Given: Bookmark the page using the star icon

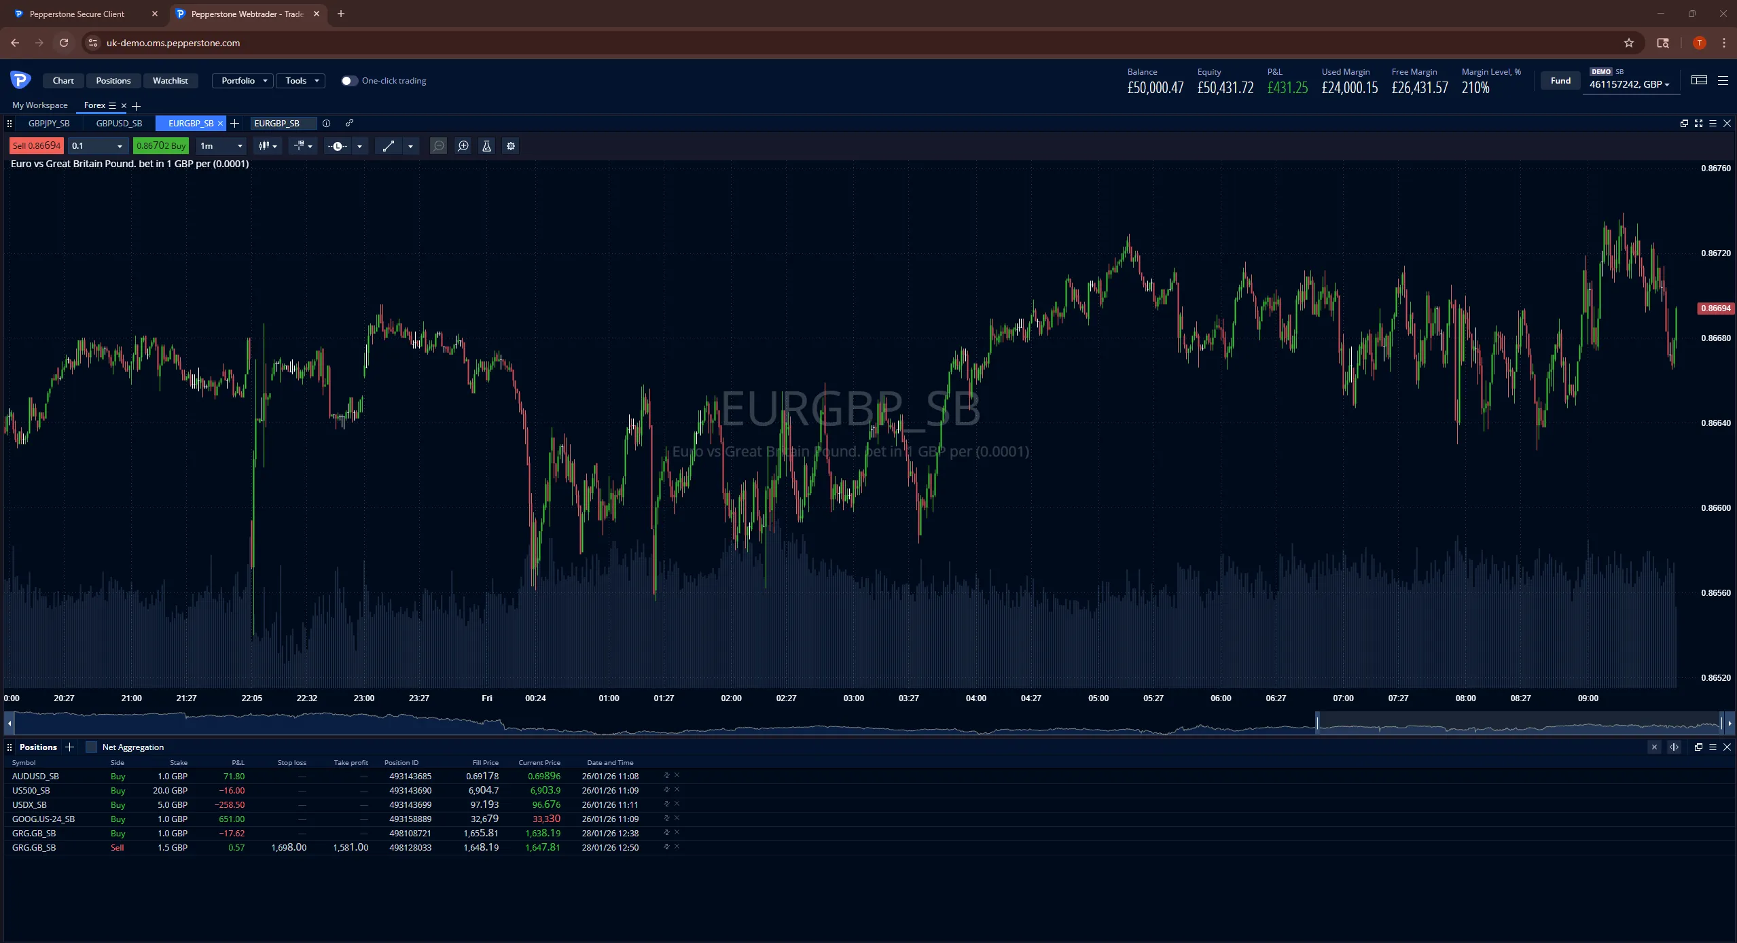Looking at the screenshot, I should point(1628,43).
